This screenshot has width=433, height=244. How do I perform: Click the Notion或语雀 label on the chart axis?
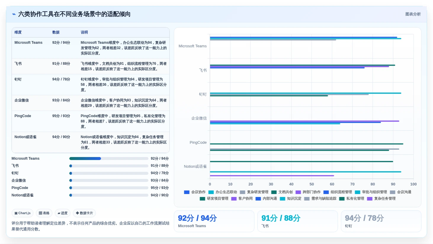coord(195,167)
